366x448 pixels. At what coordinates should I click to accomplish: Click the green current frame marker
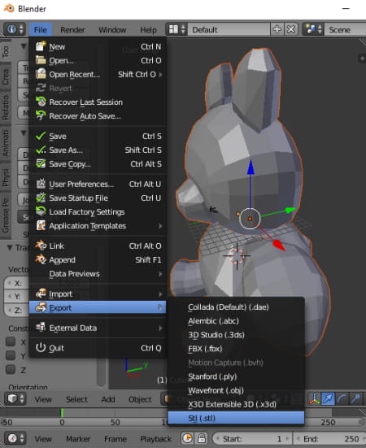(62, 412)
